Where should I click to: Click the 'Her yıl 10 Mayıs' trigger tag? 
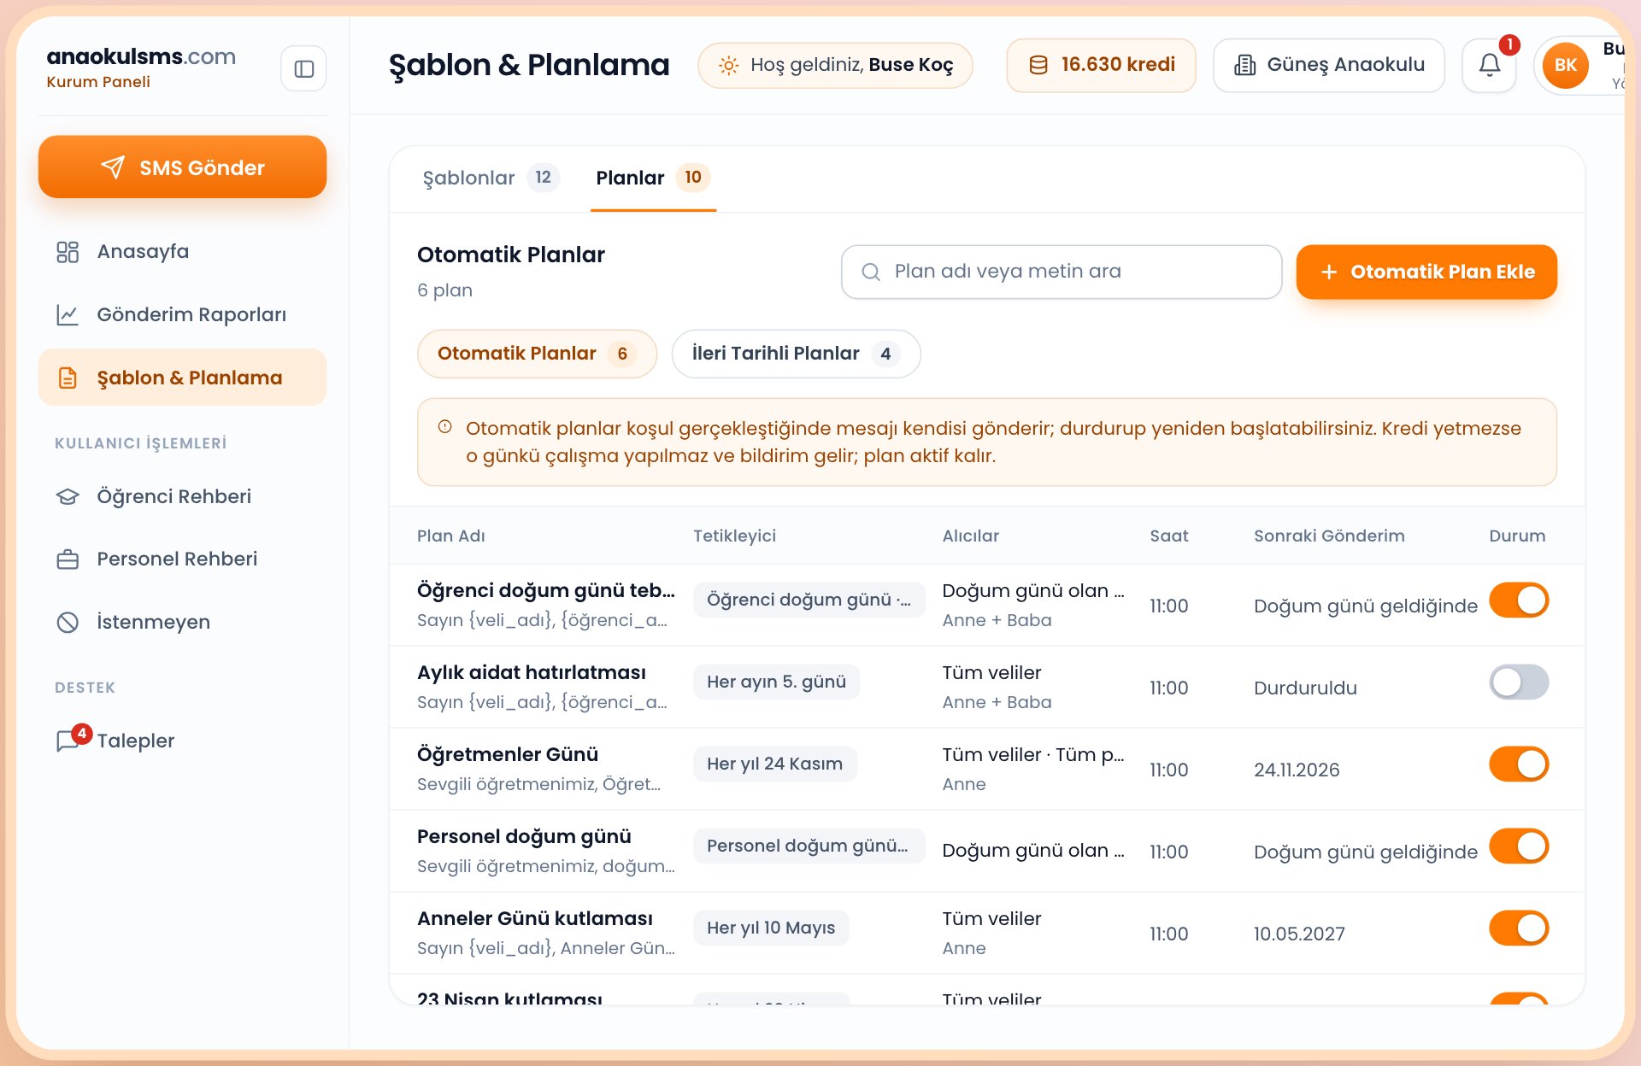click(771, 928)
